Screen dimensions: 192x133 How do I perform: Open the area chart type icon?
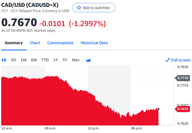pos(88,60)
